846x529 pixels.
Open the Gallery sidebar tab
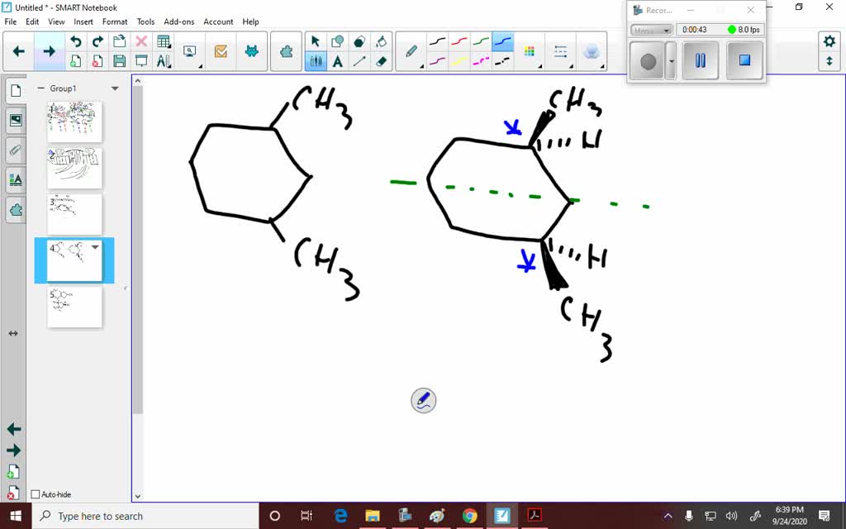(14, 120)
